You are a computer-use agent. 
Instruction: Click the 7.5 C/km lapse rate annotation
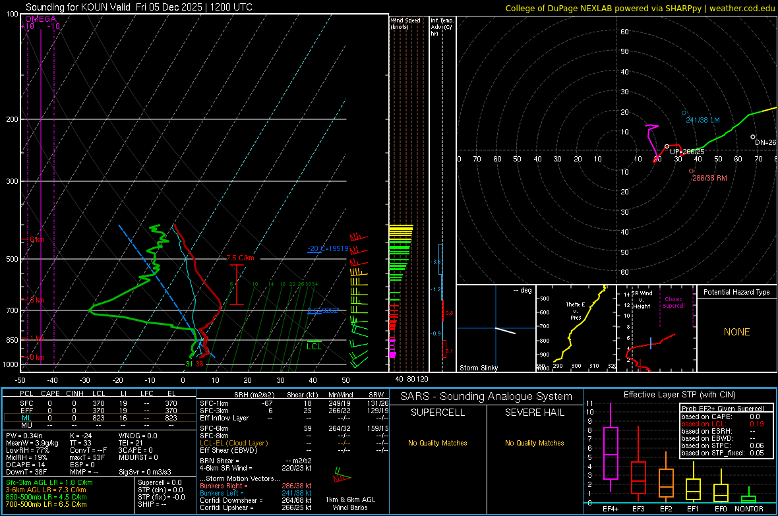pos(240,258)
